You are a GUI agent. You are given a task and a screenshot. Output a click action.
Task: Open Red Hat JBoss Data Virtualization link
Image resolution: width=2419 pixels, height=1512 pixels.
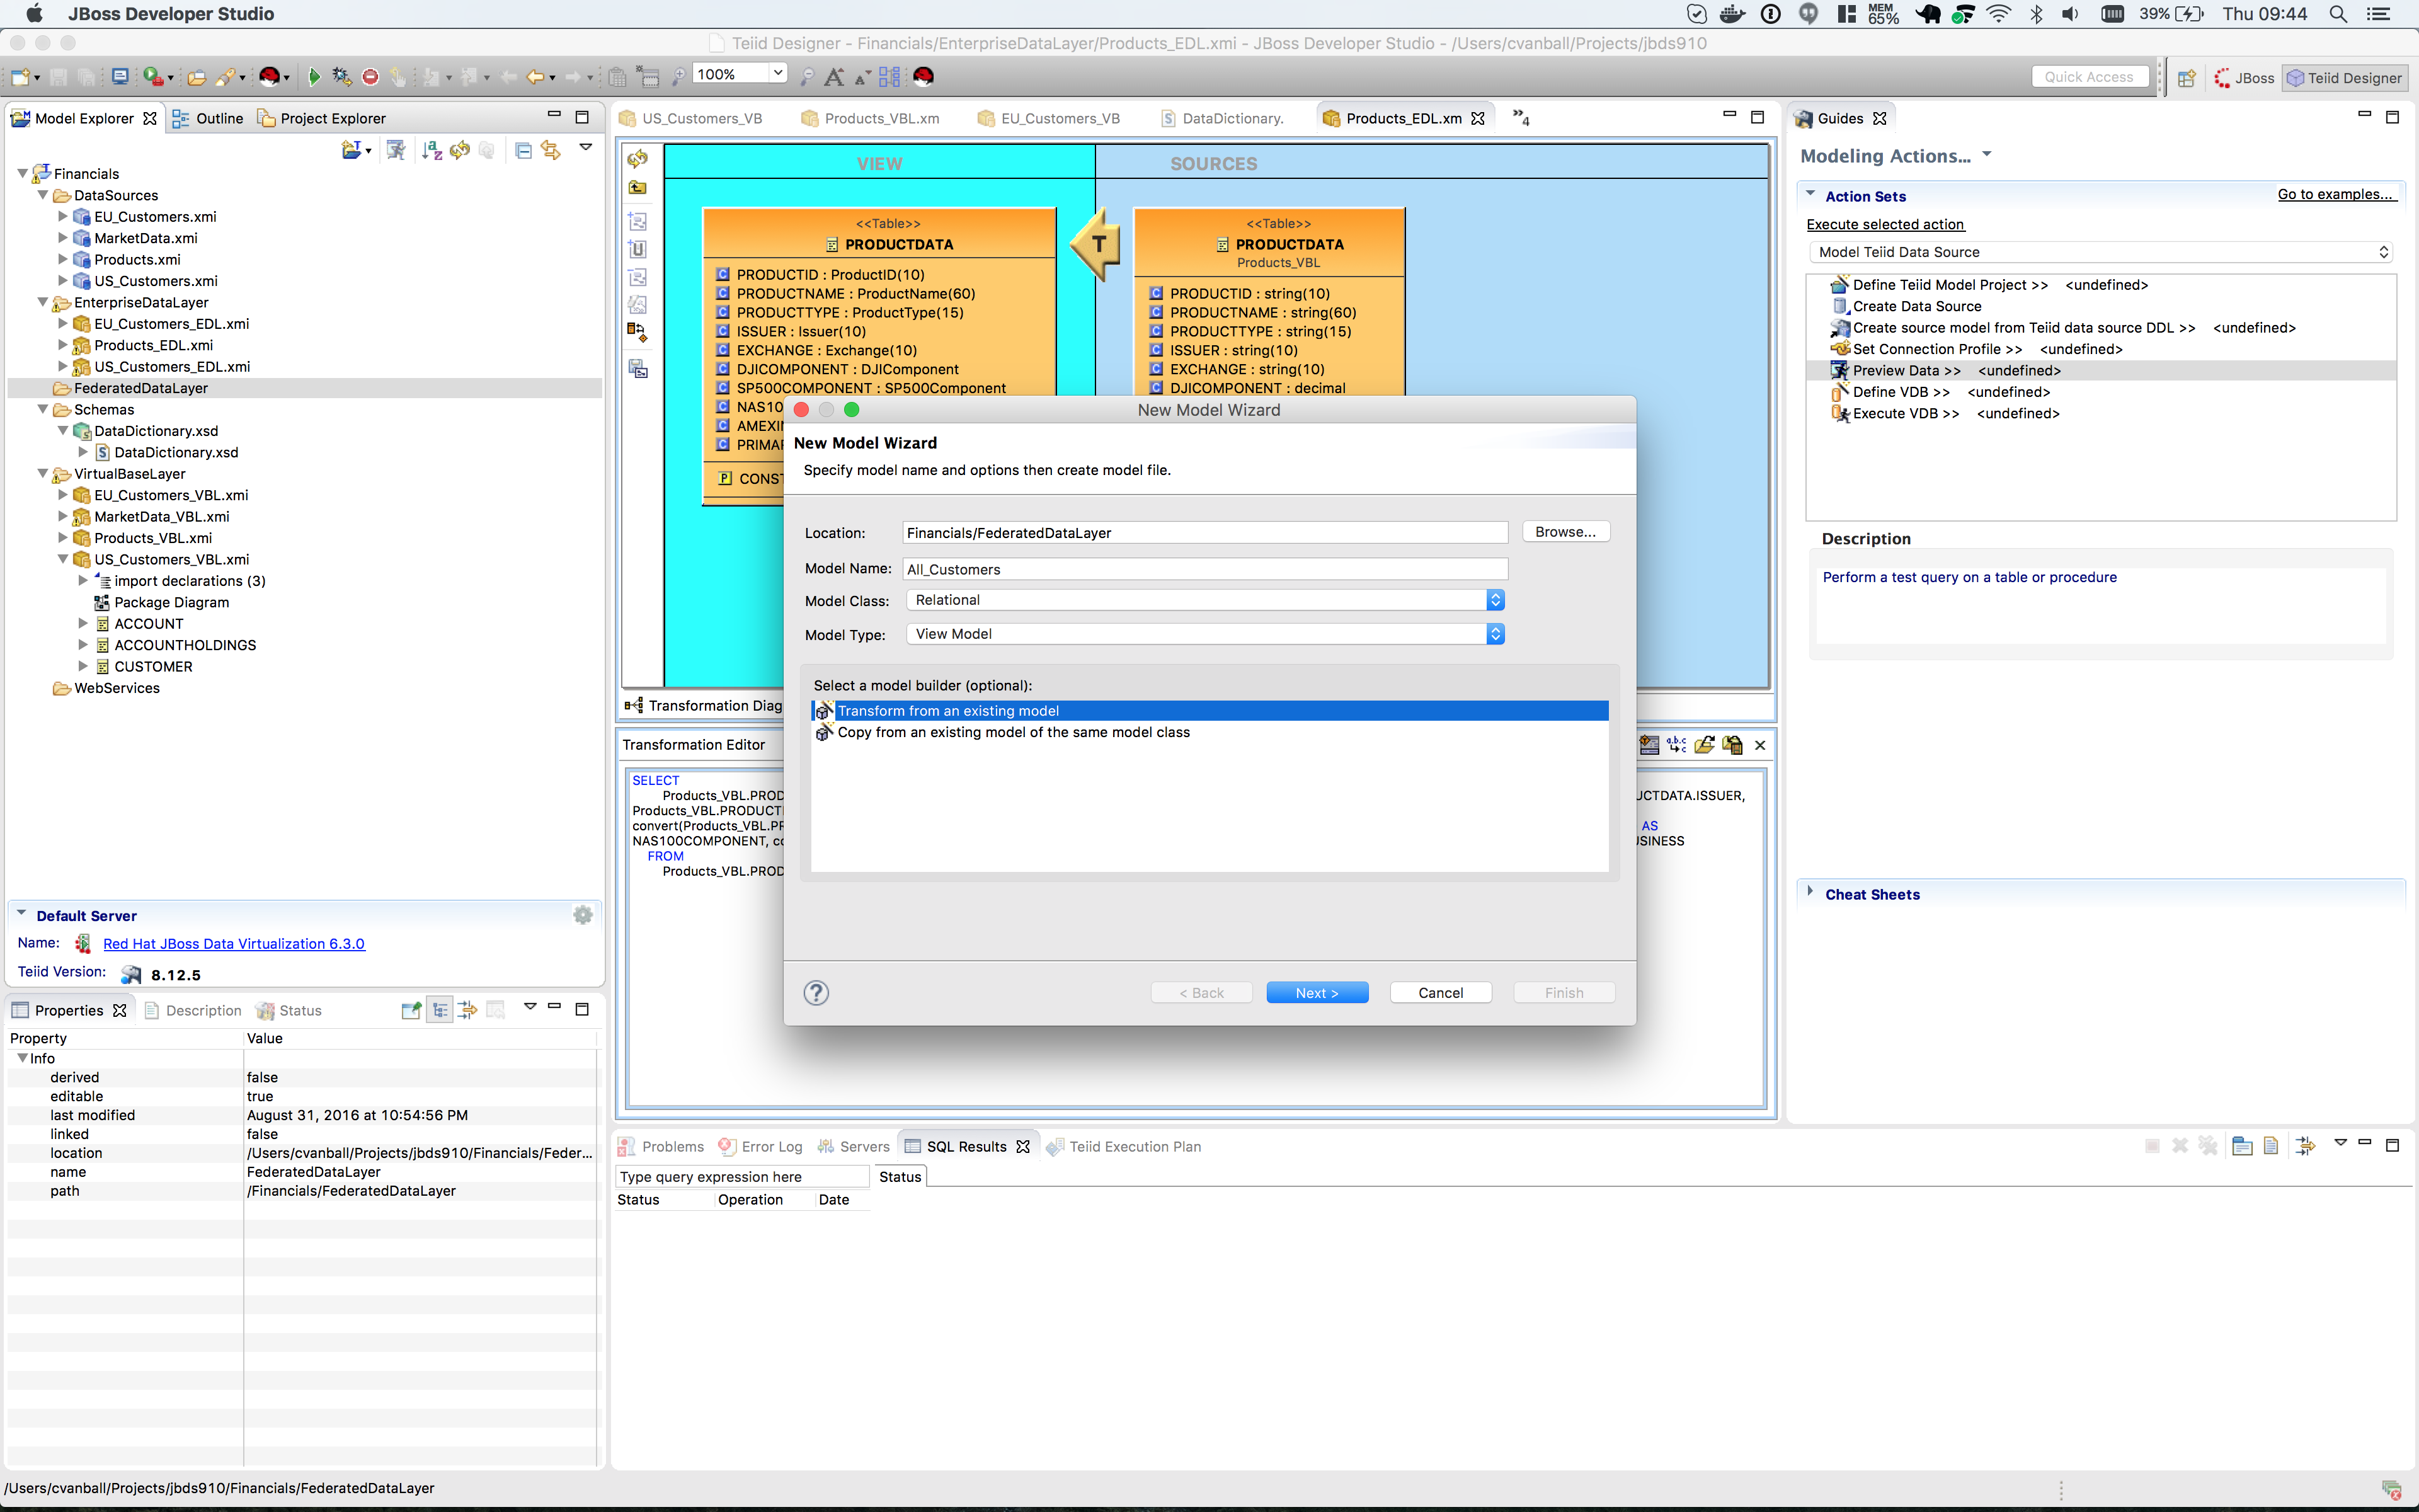click(x=234, y=943)
